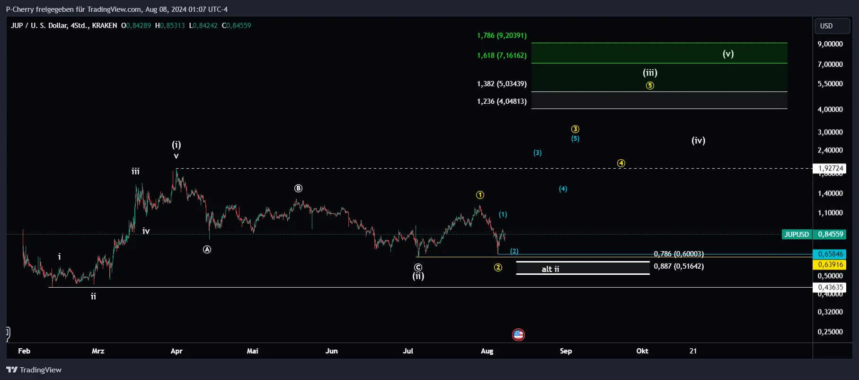Open the US flag economic event marker
Image resolution: width=859 pixels, height=380 pixels.
[x=518, y=335]
